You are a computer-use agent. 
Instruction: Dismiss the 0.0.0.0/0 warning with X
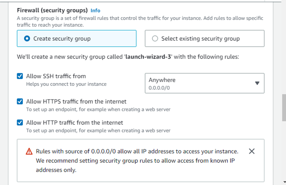251,151
